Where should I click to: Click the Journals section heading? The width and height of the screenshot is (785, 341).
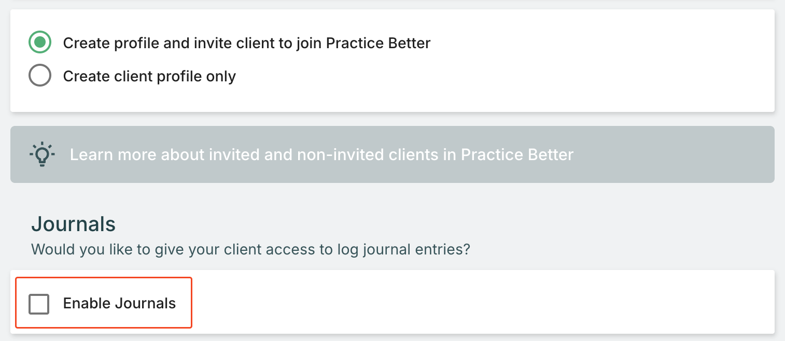[73, 224]
